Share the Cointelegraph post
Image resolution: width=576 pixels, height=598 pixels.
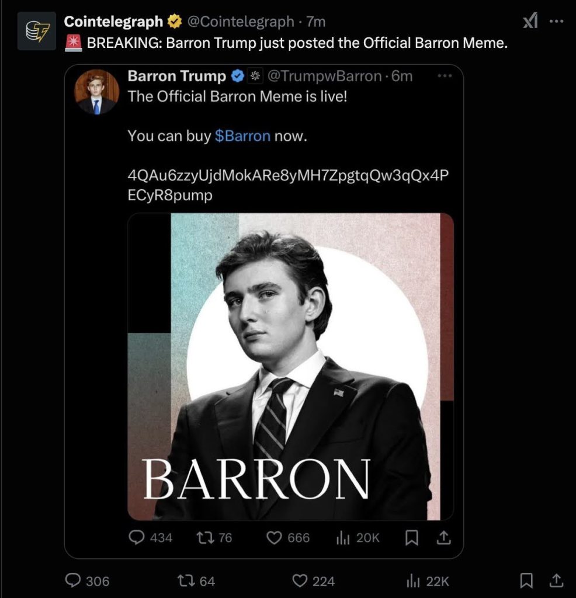[x=557, y=580]
